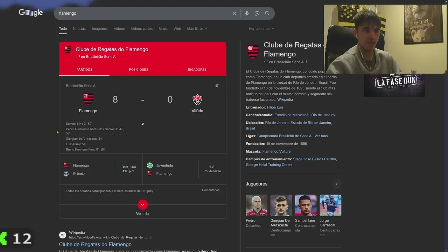Select Giorgian De Arrascaeta player thumbnail
Viewport: 448px width, 252px height.
click(281, 205)
